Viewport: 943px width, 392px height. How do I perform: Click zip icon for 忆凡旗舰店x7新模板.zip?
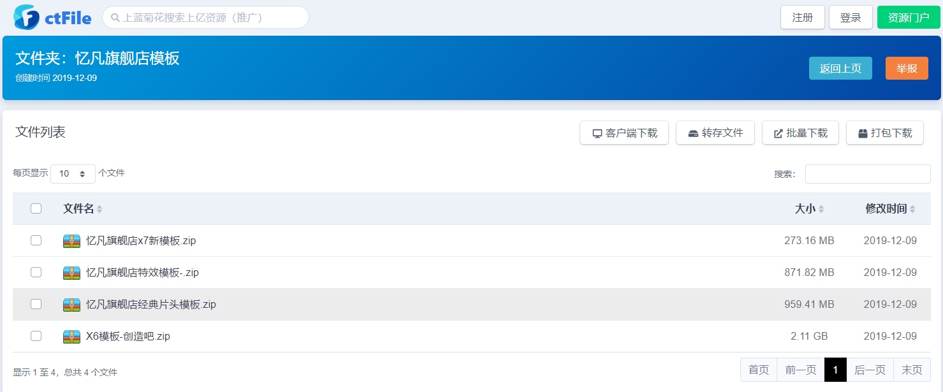[71, 241]
